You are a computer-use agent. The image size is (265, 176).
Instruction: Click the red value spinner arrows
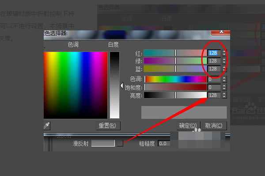coord(224,53)
